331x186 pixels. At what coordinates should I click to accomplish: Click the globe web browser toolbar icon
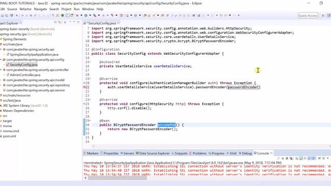[193, 16]
